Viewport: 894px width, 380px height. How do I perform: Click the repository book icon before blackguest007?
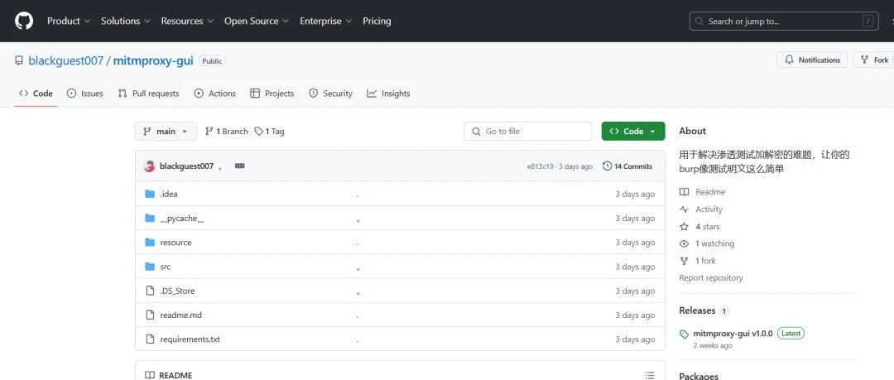(x=19, y=60)
